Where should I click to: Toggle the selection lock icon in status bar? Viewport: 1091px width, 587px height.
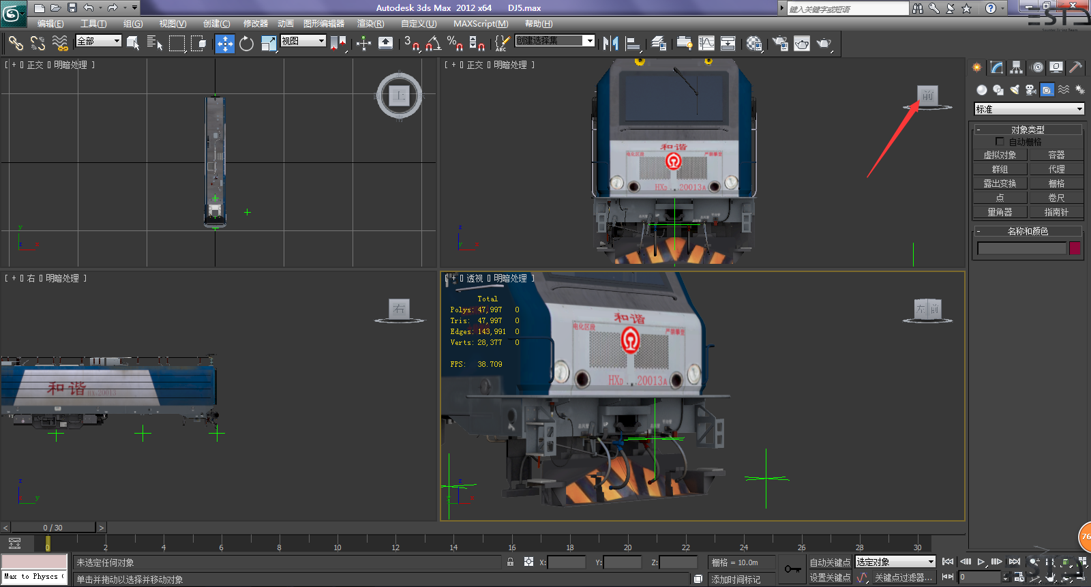[510, 562]
